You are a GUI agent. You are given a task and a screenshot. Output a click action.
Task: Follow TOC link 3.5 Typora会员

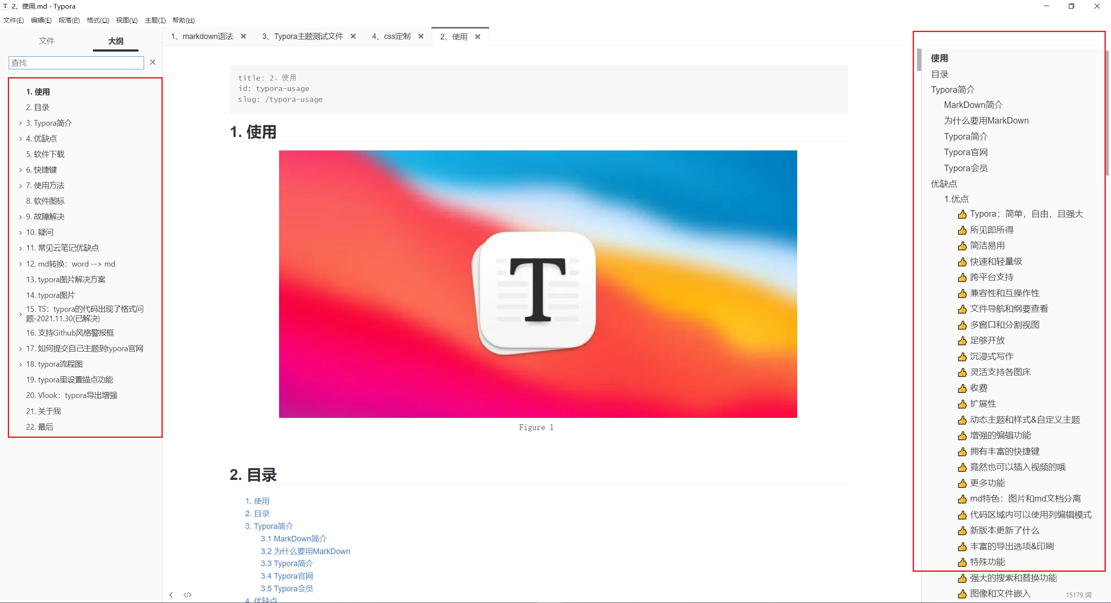coord(286,589)
